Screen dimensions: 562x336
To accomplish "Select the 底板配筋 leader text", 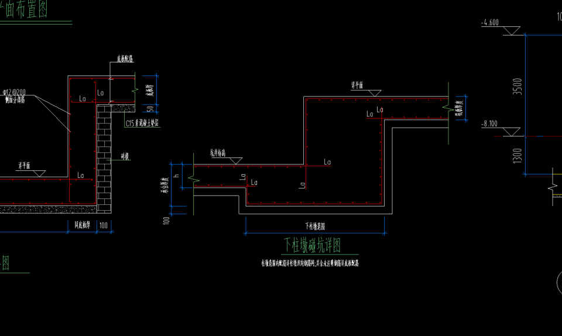I will point(125,59).
